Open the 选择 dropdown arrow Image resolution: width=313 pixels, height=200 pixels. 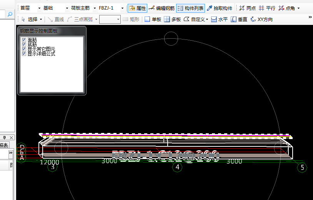pyautogui.click(x=41, y=20)
